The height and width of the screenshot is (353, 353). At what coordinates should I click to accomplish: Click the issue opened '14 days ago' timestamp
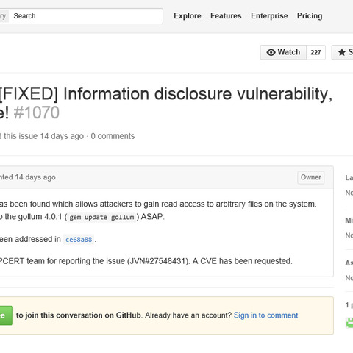point(62,136)
